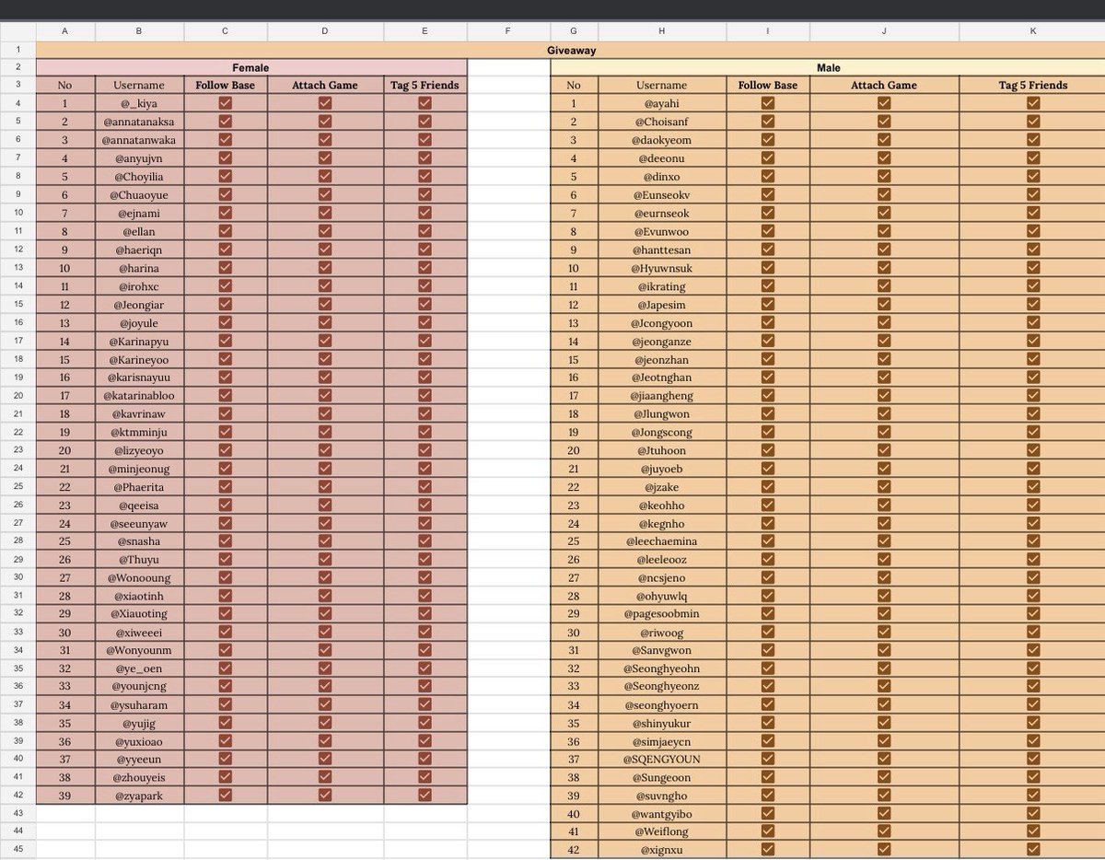Select cell containing @ysuharam
Image resolution: width=1105 pixels, height=860 pixels.
(139, 704)
